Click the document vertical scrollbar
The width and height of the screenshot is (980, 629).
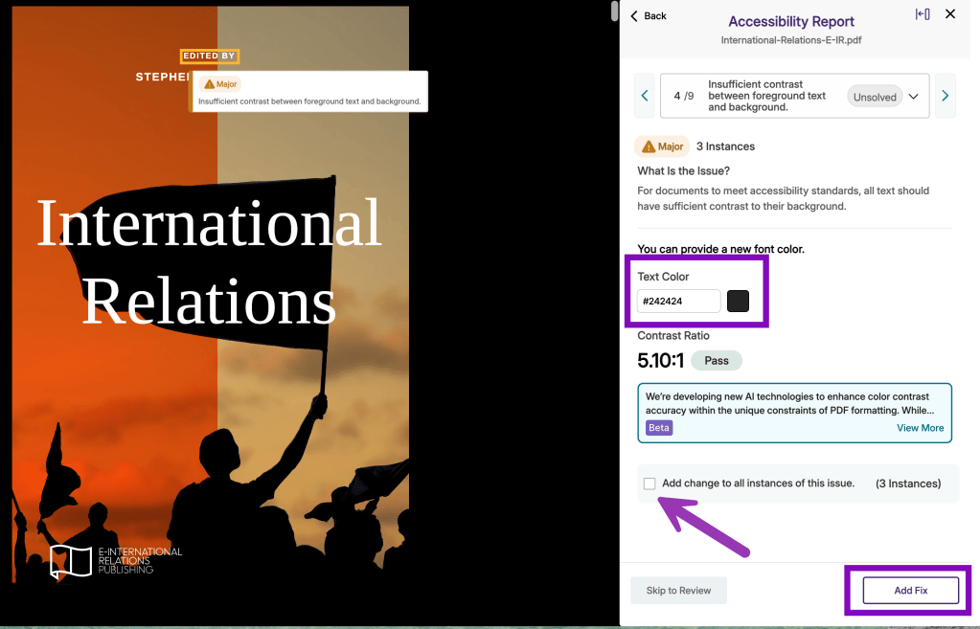click(614, 11)
